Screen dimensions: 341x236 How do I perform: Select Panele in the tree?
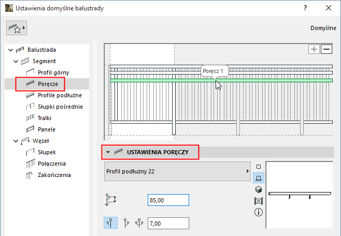47,129
